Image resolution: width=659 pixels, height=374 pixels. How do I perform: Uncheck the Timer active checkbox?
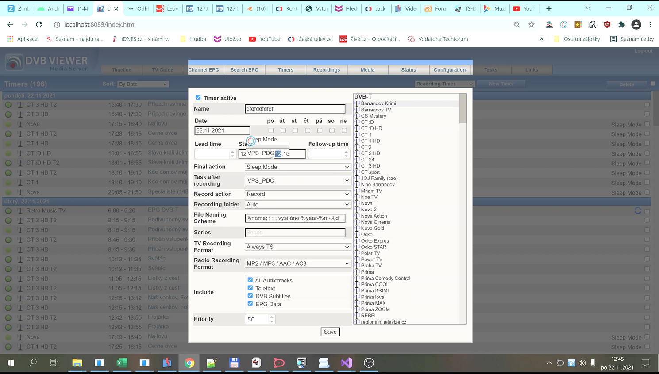198,98
